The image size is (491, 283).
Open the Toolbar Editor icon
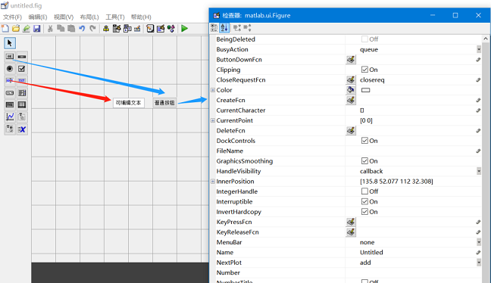point(137,29)
